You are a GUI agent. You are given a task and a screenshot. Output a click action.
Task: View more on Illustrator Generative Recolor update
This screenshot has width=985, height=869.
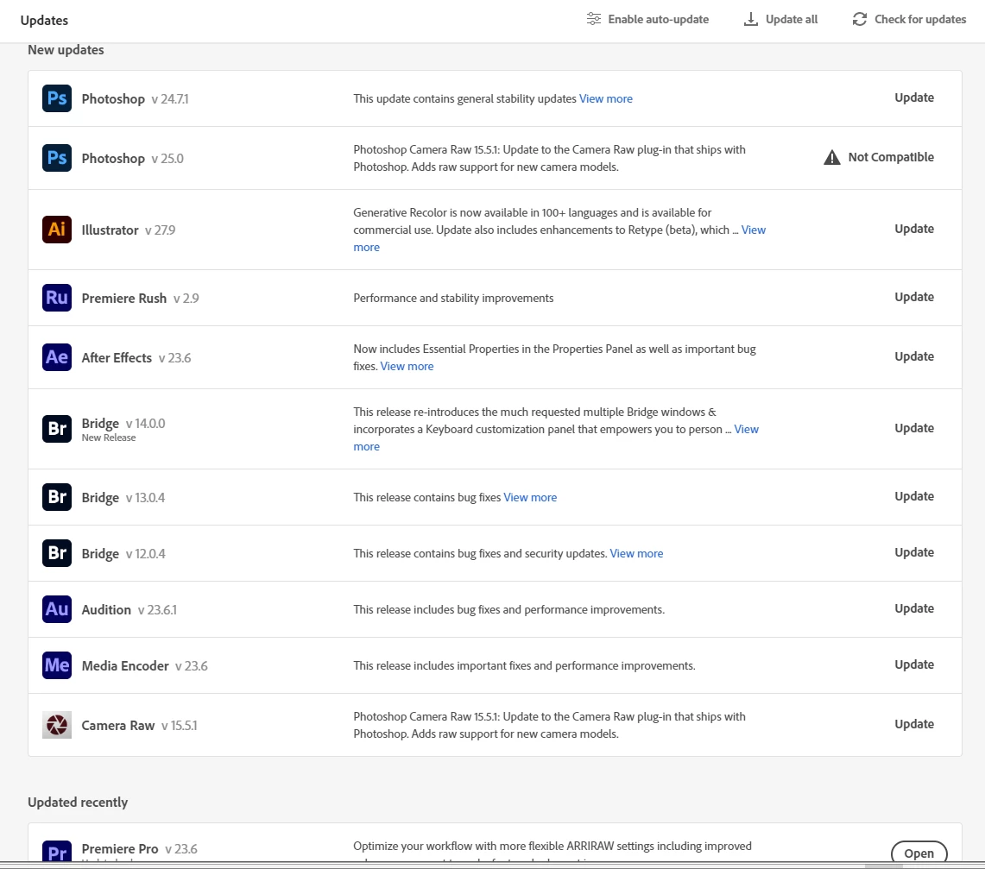pos(753,230)
